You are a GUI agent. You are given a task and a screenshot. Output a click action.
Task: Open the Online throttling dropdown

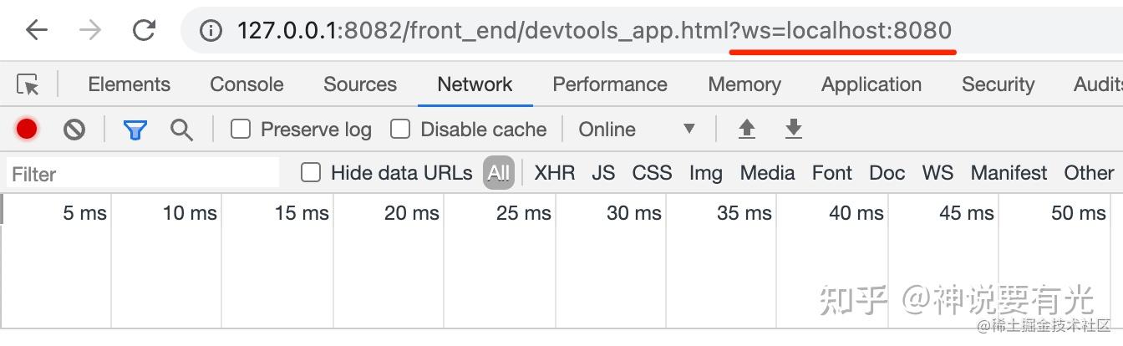(637, 130)
